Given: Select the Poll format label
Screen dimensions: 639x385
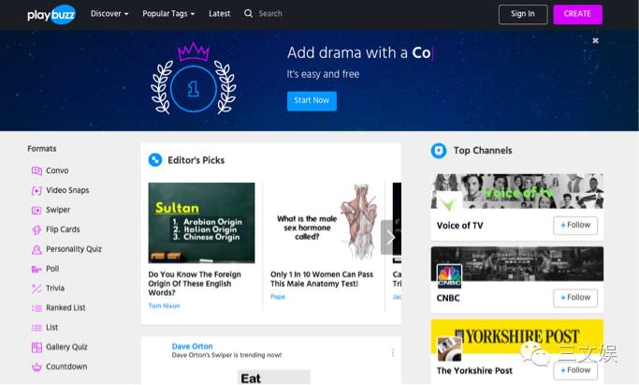Looking at the screenshot, I should (x=52, y=269).
